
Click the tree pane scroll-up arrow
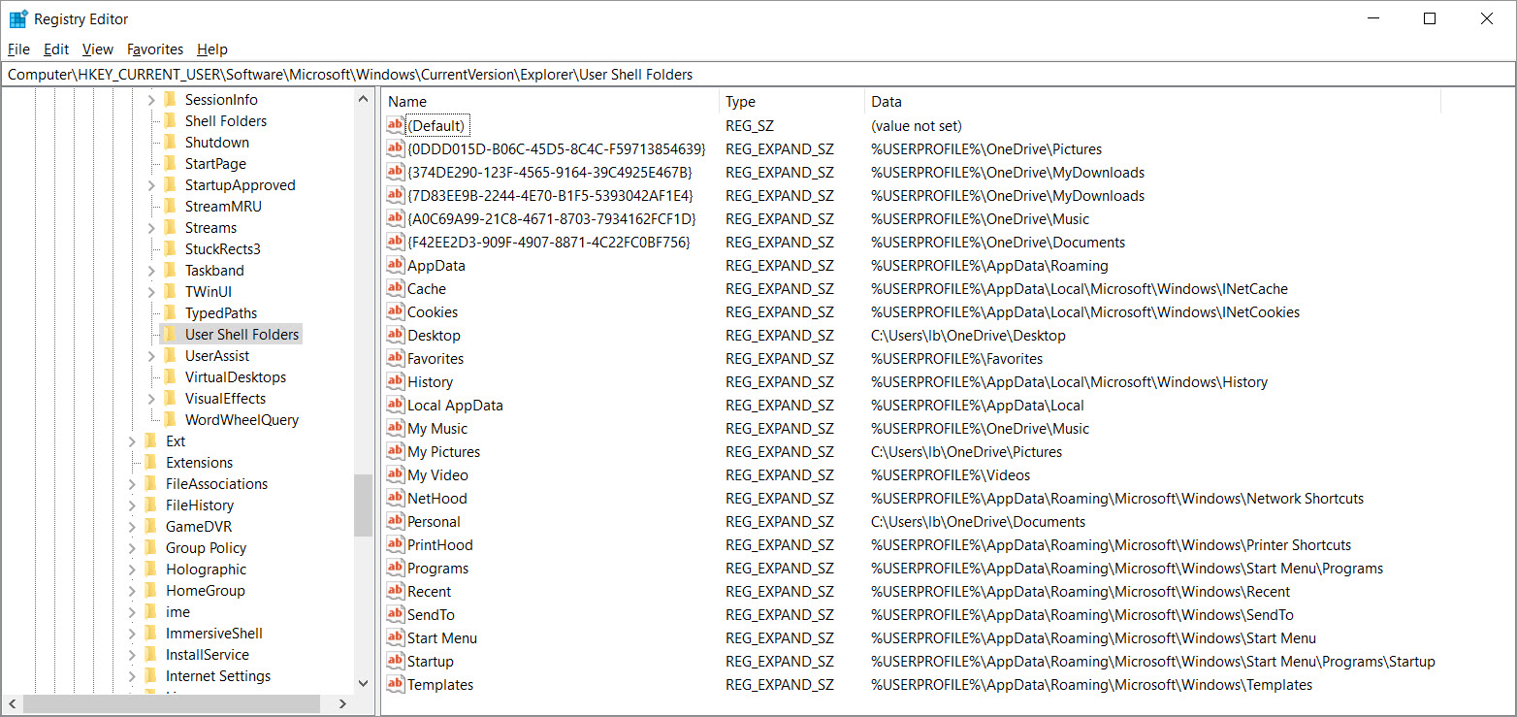pyautogui.click(x=363, y=99)
